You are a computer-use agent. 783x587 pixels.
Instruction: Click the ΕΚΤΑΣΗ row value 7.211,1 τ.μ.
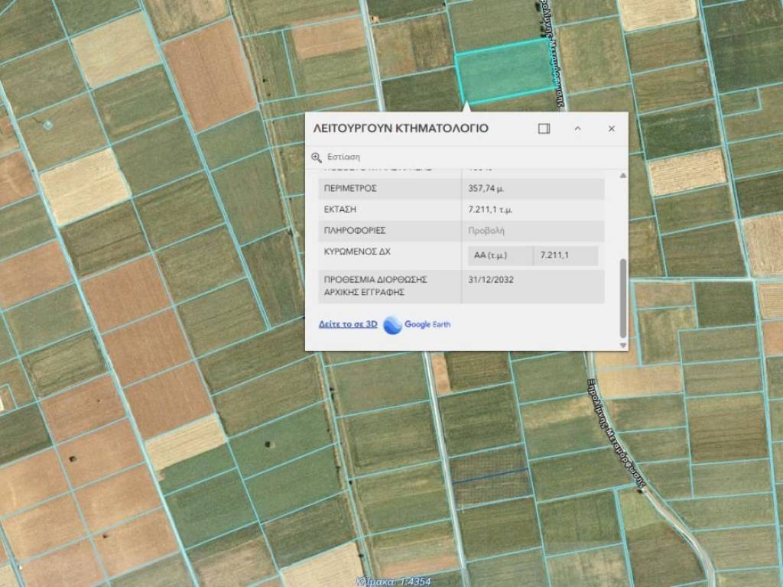(x=489, y=209)
